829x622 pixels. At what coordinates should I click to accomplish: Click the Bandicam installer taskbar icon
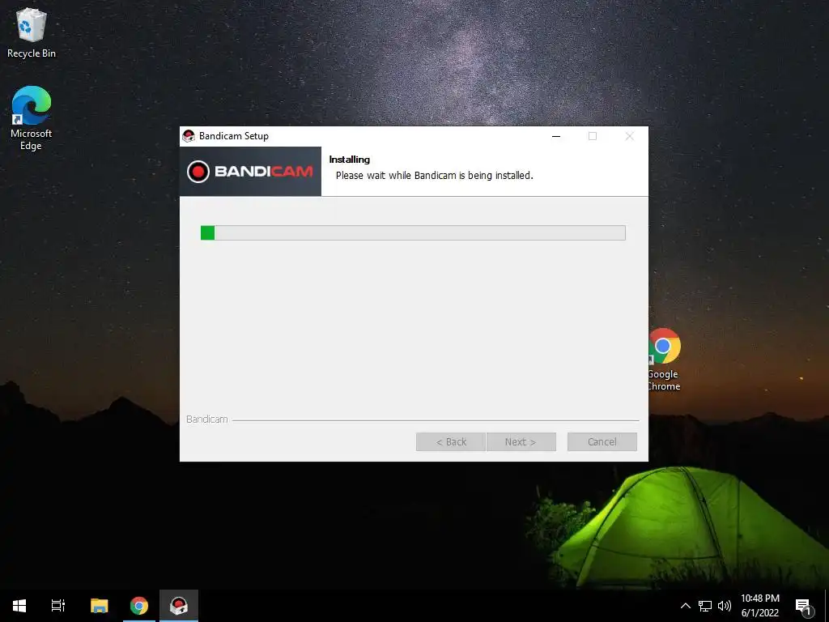[x=179, y=606]
